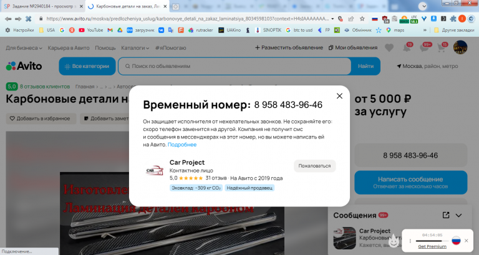
Task: Go forward with the browser forward arrow
Action: 18,19
